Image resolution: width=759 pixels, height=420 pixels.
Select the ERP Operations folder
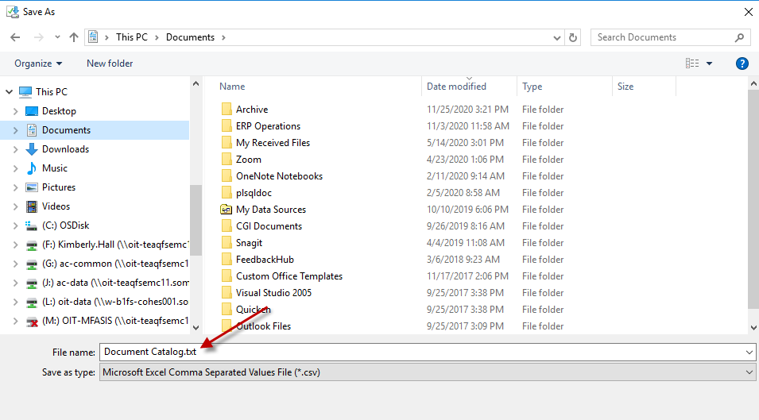coord(268,126)
